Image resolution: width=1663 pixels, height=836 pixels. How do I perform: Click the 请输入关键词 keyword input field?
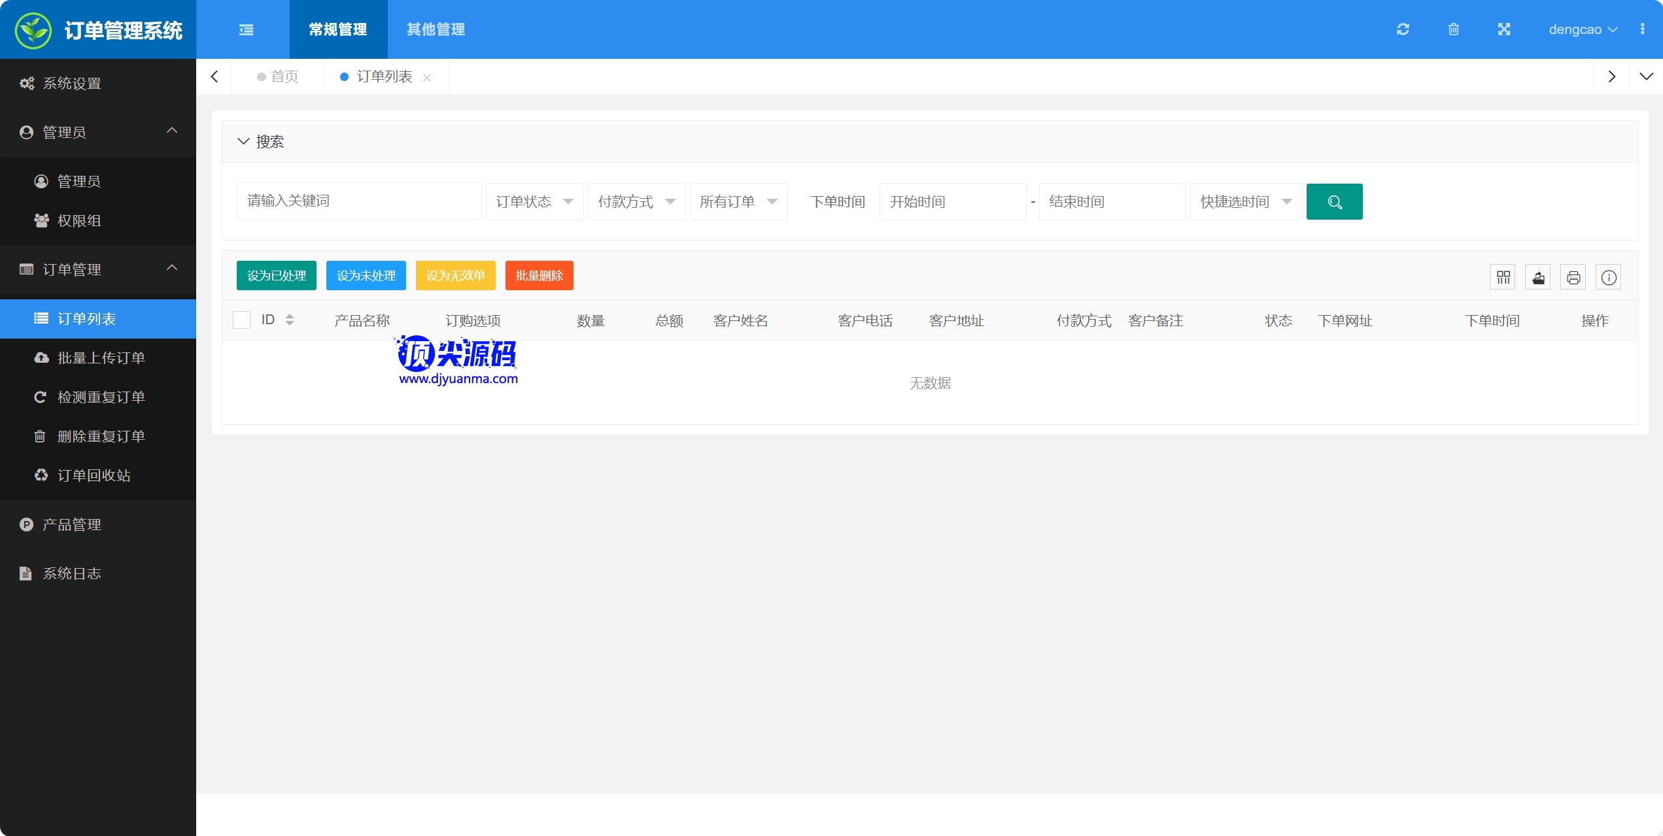[358, 201]
